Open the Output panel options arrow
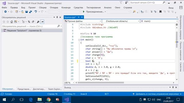This screenshot has width=184, height=103. click(x=170, y=87)
